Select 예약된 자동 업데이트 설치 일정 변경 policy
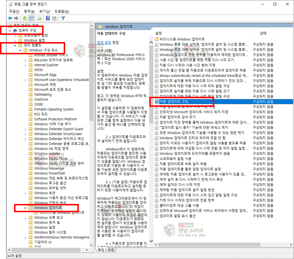The height and width of the screenshot is (259, 294). coord(187,190)
